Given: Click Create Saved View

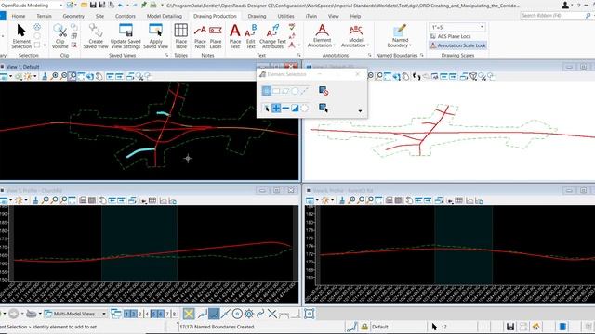Looking at the screenshot, I should click(x=96, y=36).
